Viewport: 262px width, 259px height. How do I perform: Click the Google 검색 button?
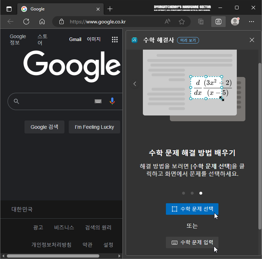coord(44,127)
